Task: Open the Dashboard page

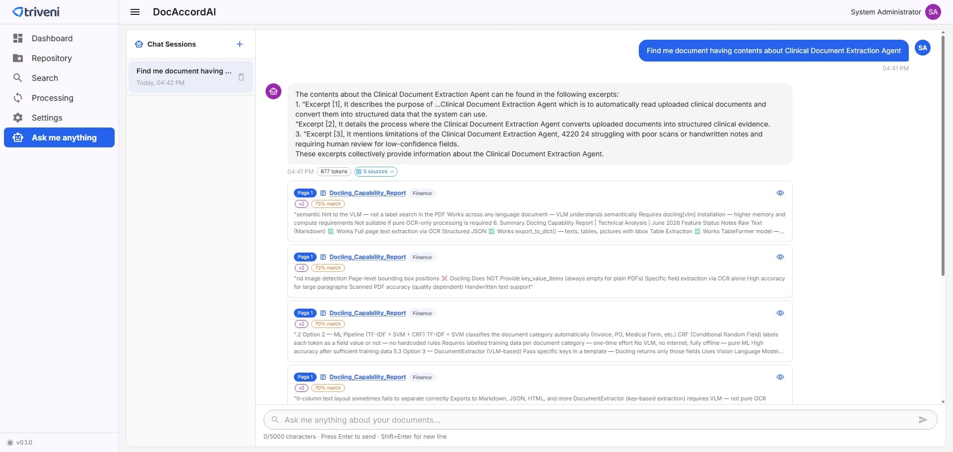Action: click(59, 38)
